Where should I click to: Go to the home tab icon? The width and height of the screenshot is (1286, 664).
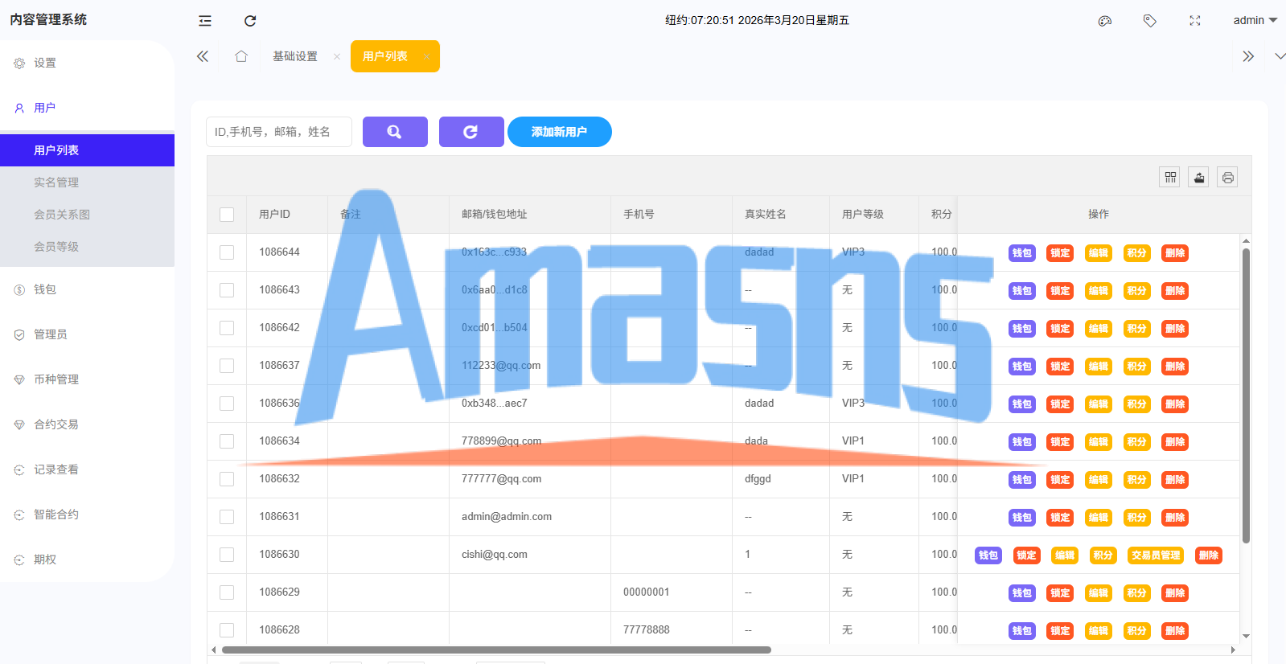(x=241, y=56)
